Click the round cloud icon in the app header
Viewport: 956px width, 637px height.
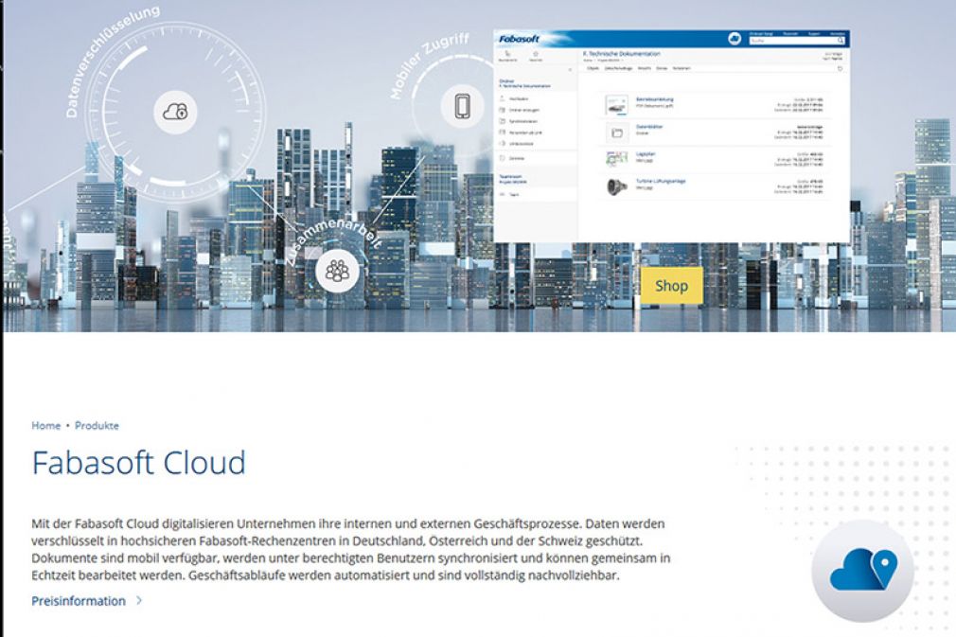[x=735, y=39]
